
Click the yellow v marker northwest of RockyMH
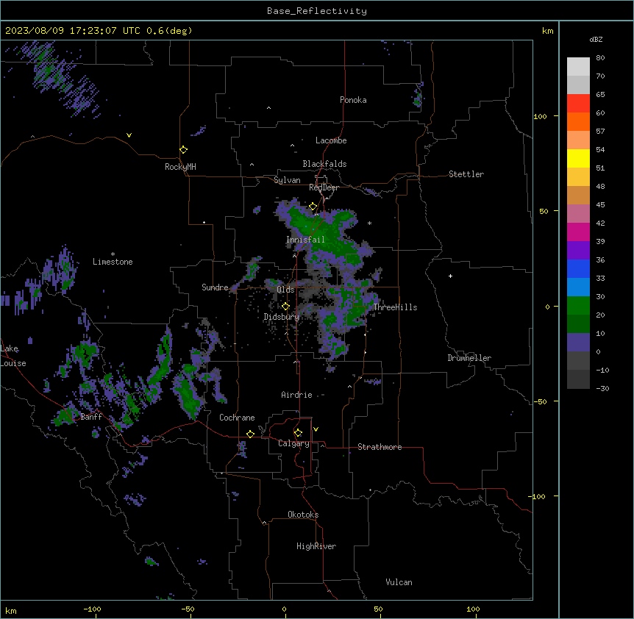(x=129, y=135)
